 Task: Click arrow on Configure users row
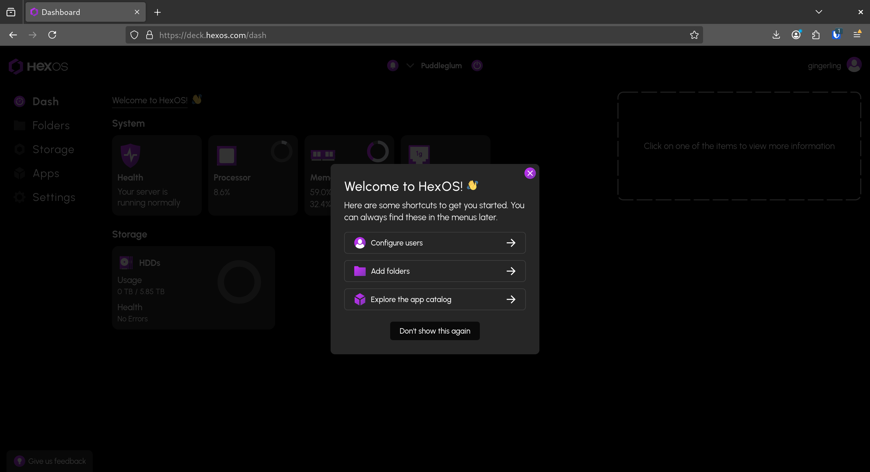[511, 243]
